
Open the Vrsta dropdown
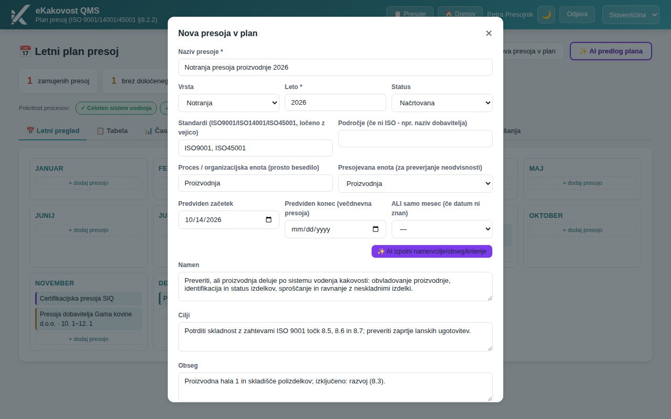229,103
